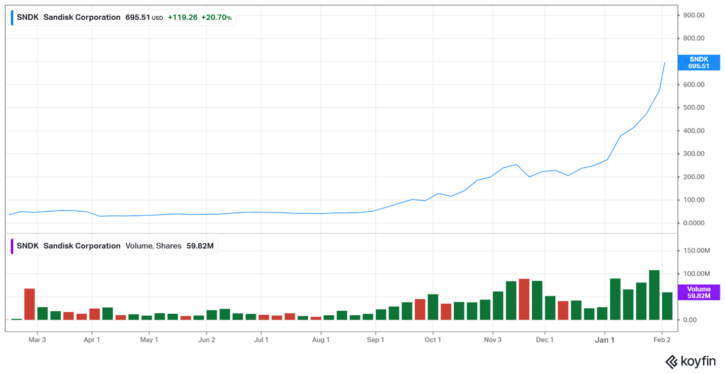Click the 59.82M volume value in legend
This screenshot has width=725, height=374.
click(x=200, y=246)
